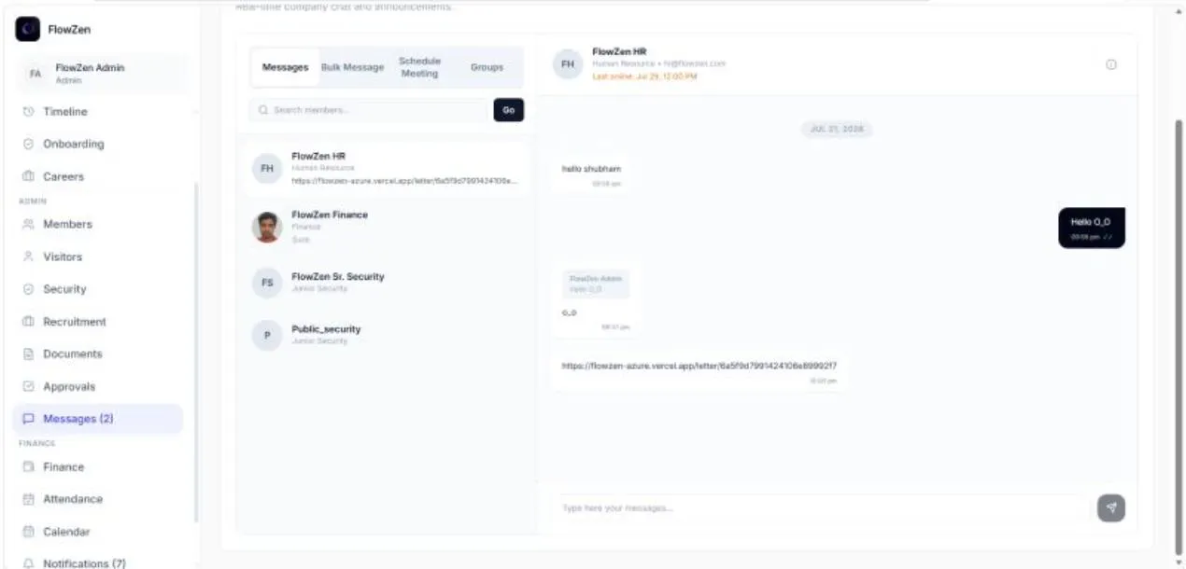The image size is (1186, 569).
Task: Switch to the Bulk Message tab
Action: point(352,67)
